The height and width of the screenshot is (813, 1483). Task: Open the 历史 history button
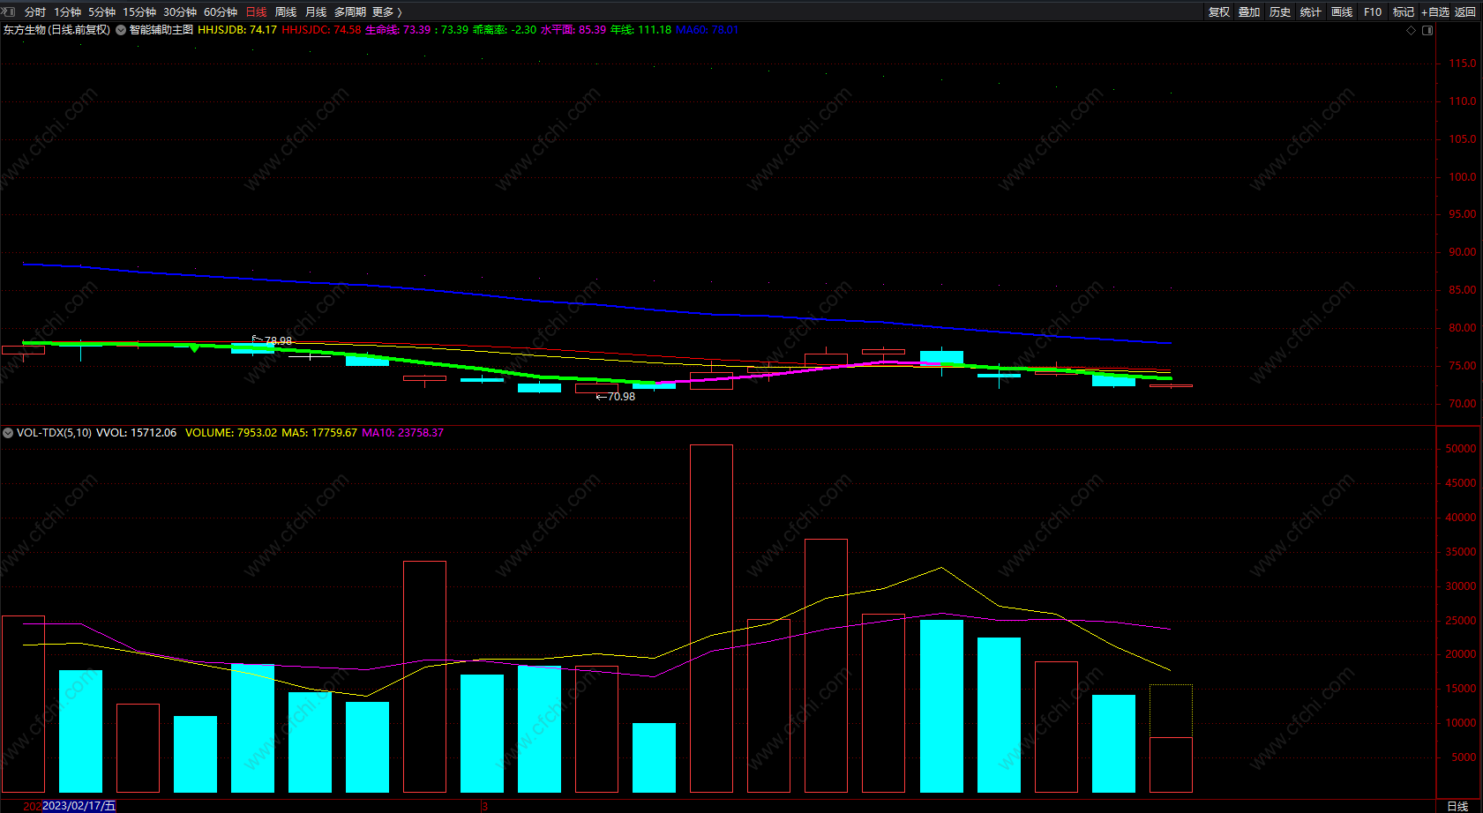[1280, 12]
